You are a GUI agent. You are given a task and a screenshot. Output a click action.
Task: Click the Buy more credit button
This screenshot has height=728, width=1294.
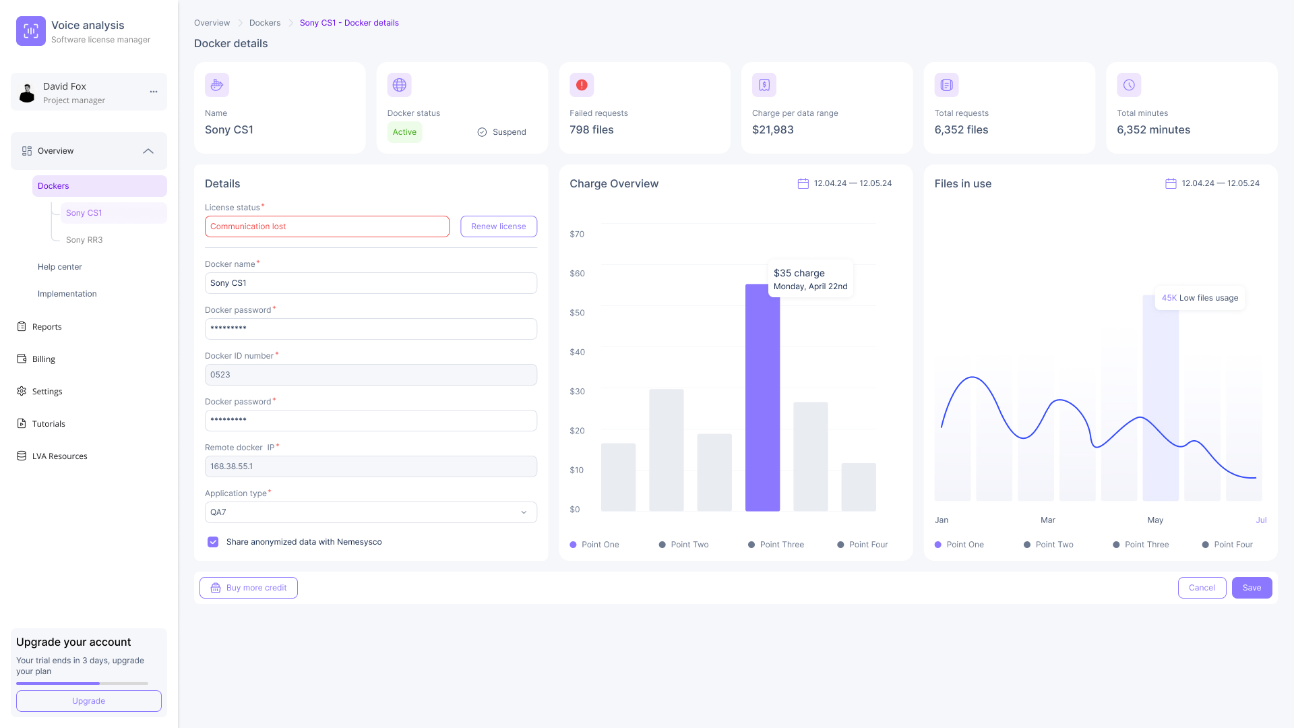(x=249, y=588)
